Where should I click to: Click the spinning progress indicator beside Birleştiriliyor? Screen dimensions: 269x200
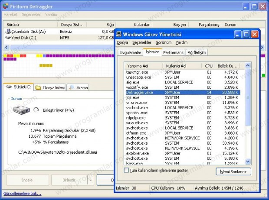point(36,110)
